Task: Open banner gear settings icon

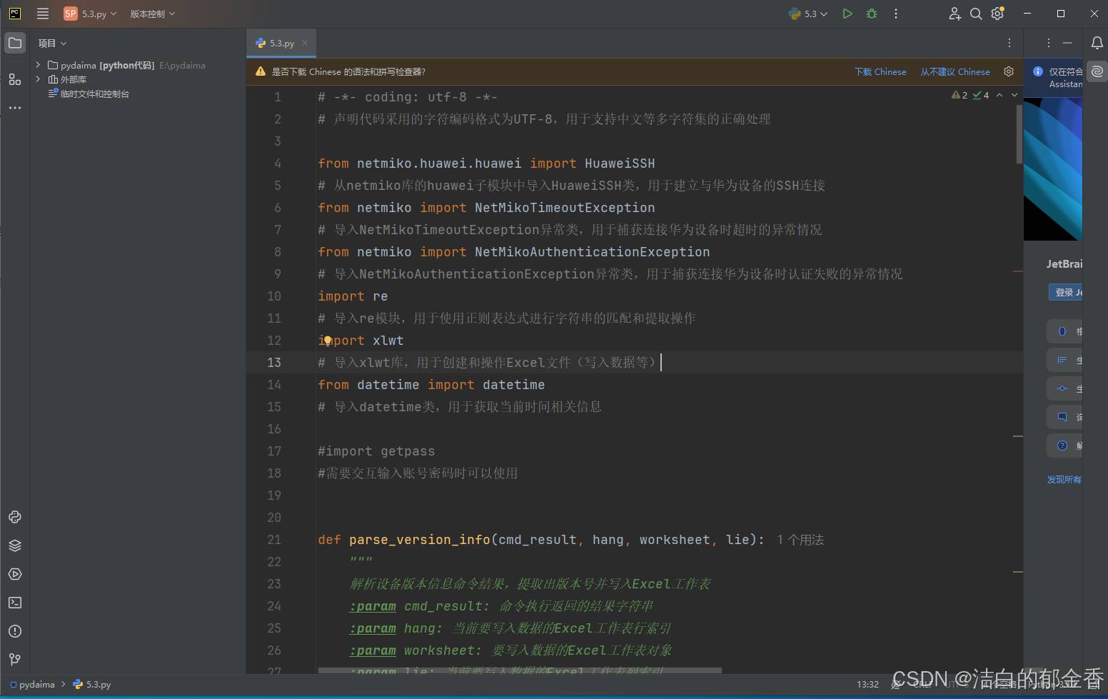Action: pyautogui.click(x=1009, y=71)
